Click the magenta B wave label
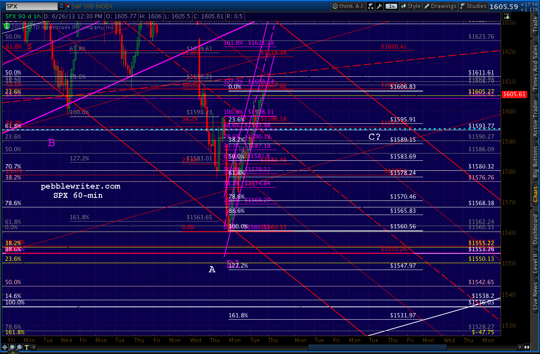The image size is (540, 354). (52, 143)
